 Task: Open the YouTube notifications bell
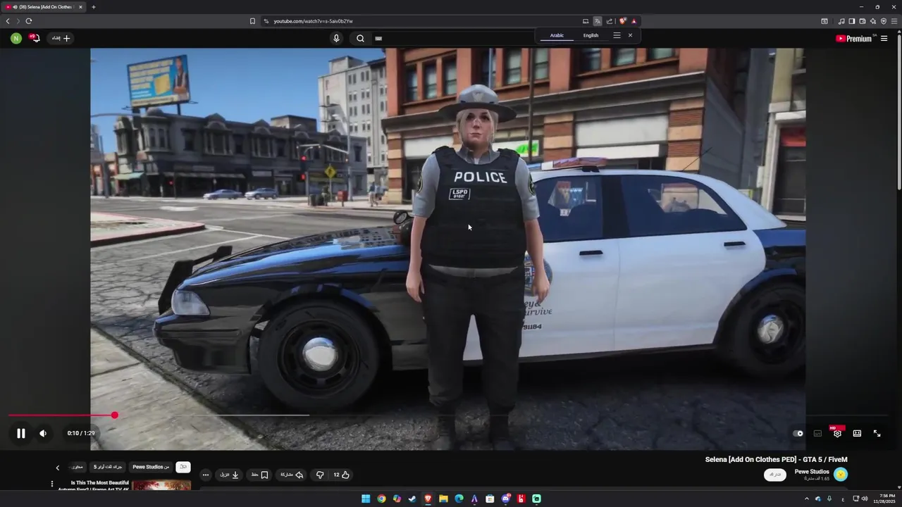35,38
